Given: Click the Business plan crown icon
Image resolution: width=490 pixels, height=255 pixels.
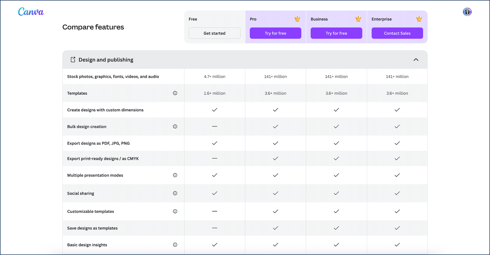Looking at the screenshot, I should [358, 19].
